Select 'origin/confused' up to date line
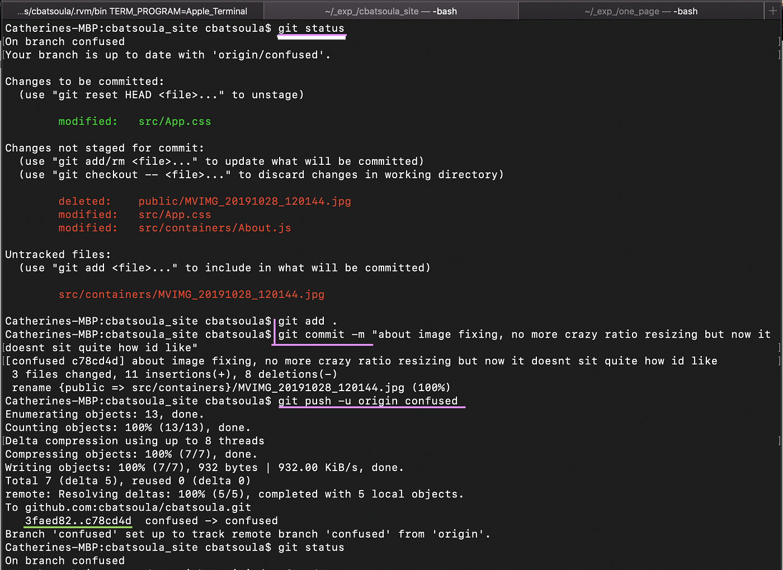 (x=168, y=55)
